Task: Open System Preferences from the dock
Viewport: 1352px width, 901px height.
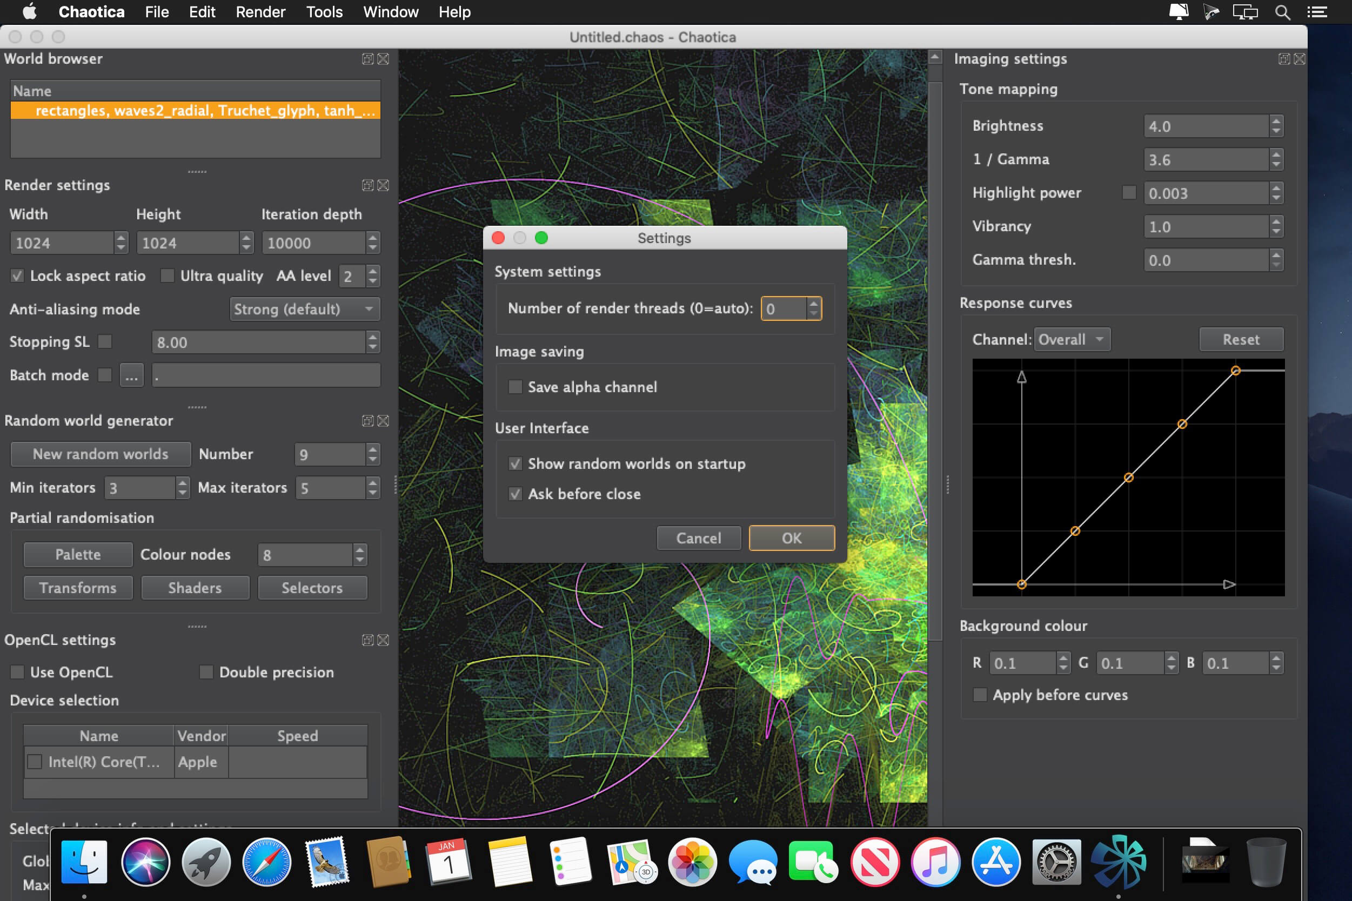Action: point(1056,862)
